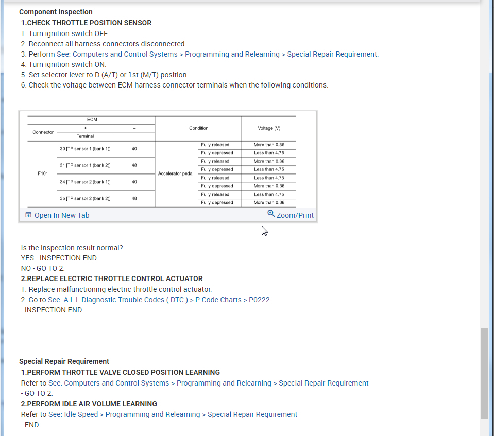The height and width of the screenshot is (436, 494).
Task: Click 'YES - INSPECTION END' line
Action: click(x=59, y=258)
